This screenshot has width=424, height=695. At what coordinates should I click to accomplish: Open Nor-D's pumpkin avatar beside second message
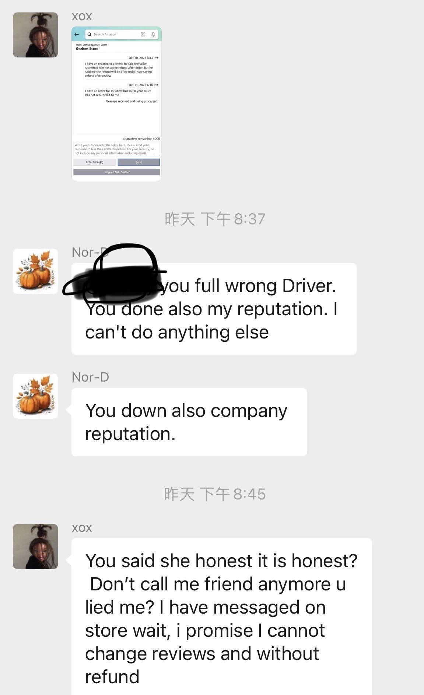point(35,396)
